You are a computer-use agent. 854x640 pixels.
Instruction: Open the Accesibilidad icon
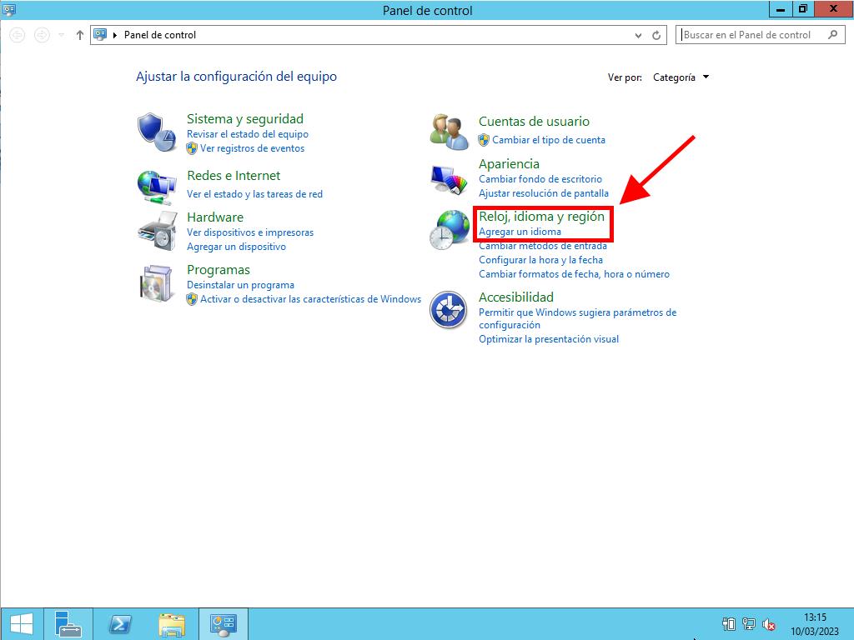coord(449,310)
